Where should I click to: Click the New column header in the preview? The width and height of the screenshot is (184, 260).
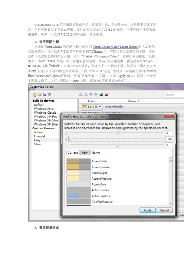(85, 153)
